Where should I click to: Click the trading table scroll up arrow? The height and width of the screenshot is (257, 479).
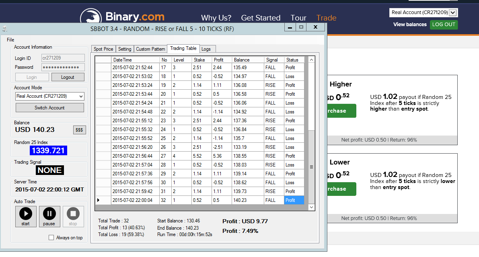[x=311, y=60]
